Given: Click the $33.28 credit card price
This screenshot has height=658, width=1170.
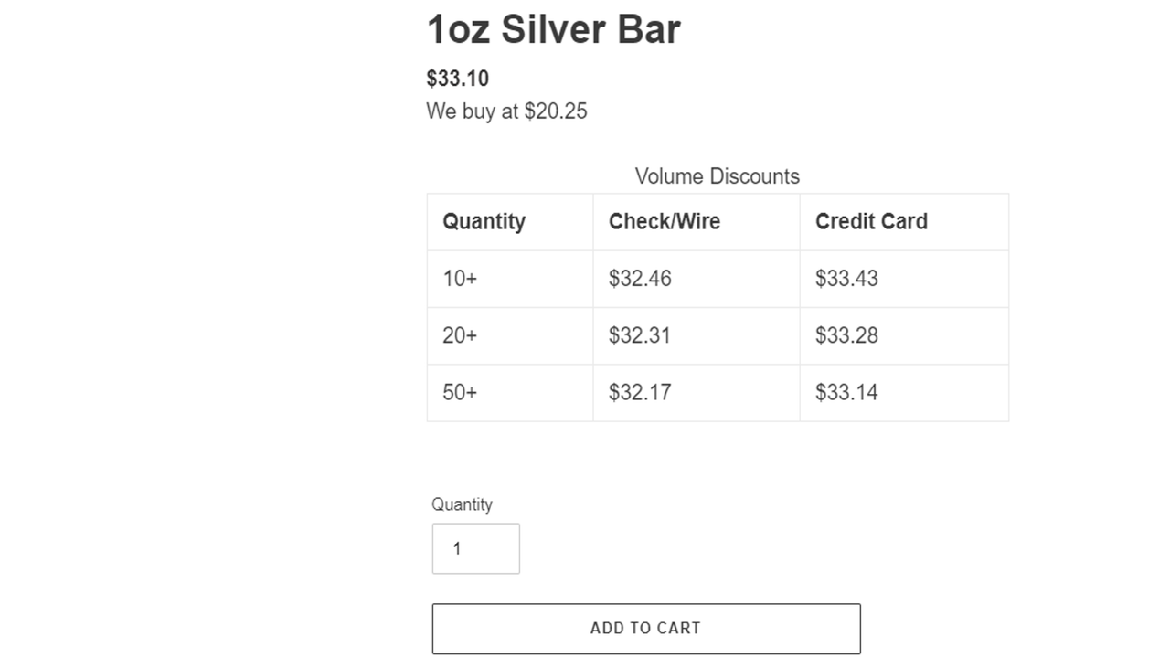Looking at the screenshot, I should click(x=846, y=335).
